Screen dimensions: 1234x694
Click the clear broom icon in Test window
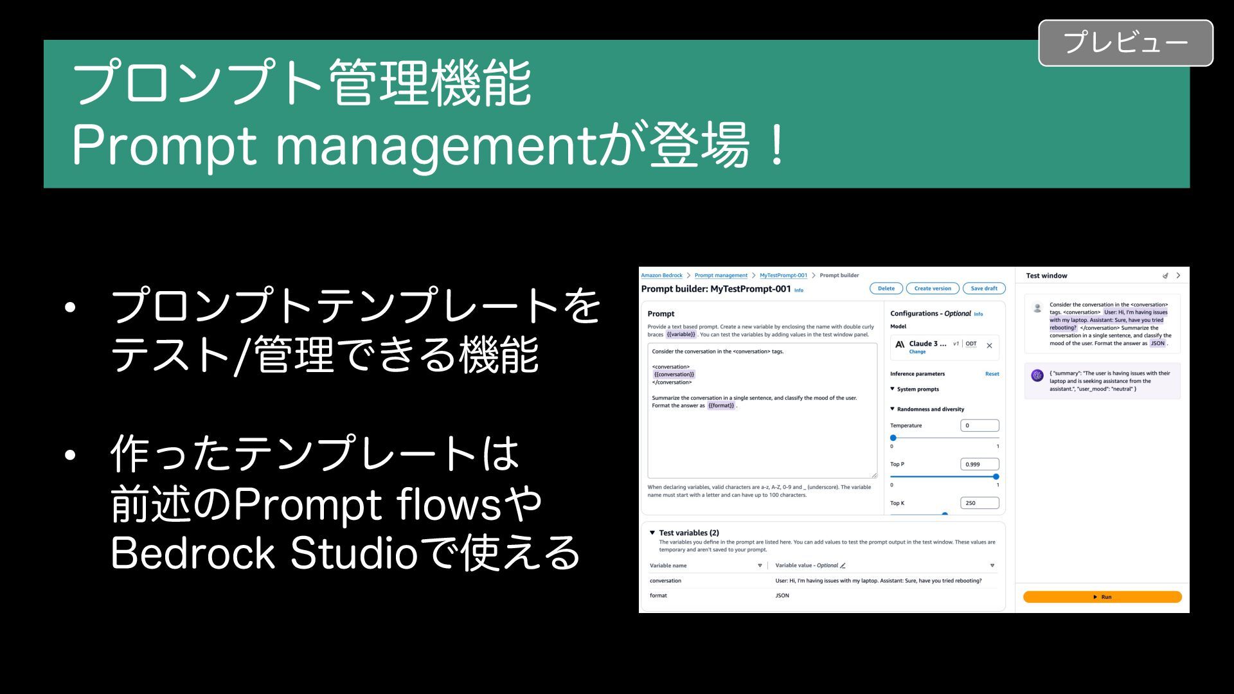pos(1165,276)
